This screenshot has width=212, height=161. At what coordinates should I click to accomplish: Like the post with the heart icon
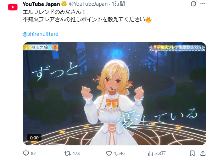[109, 154]
